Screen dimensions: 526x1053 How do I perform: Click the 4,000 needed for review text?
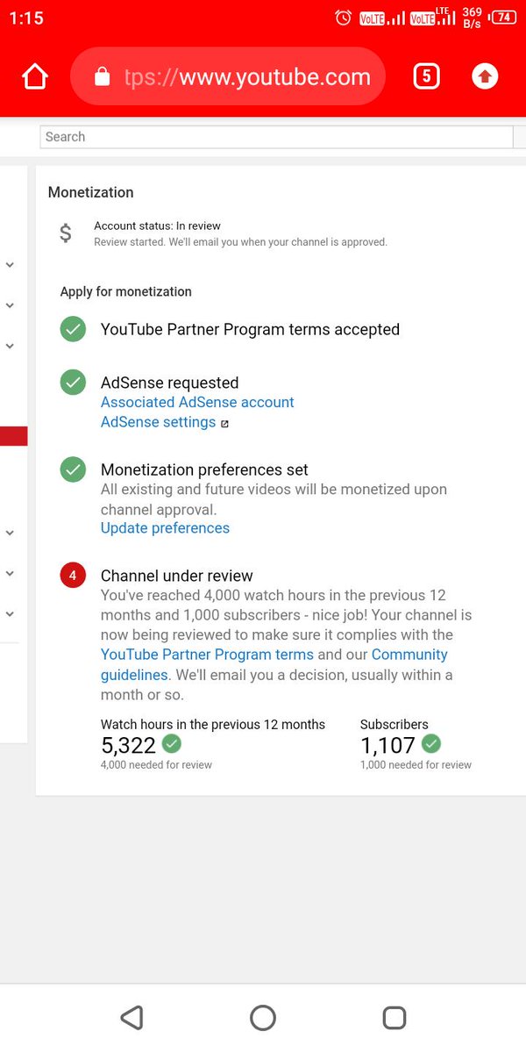(x=156, y=765)
